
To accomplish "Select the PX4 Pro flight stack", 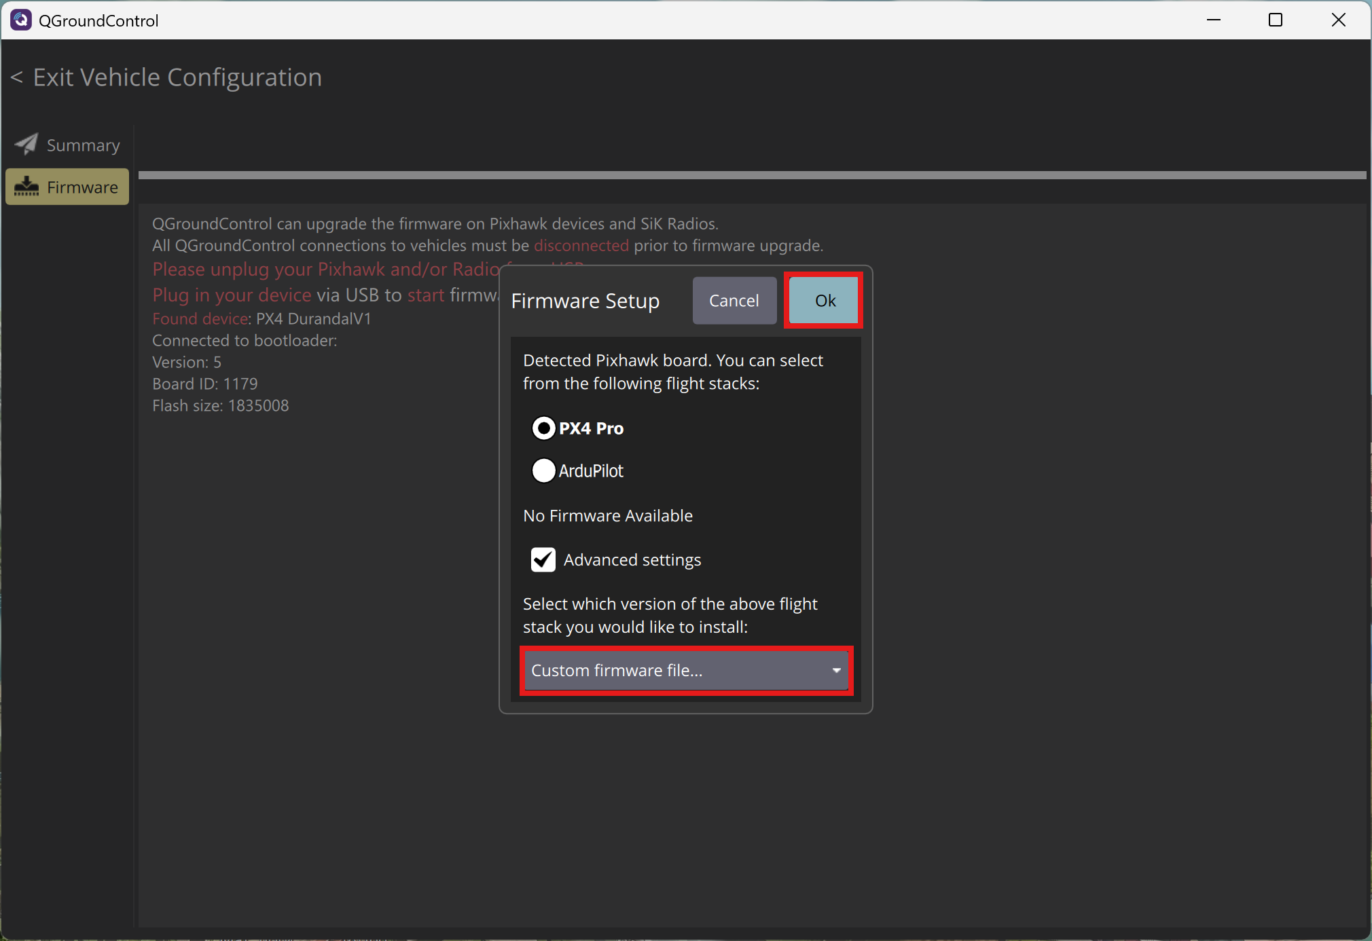I will coord(543,428).
